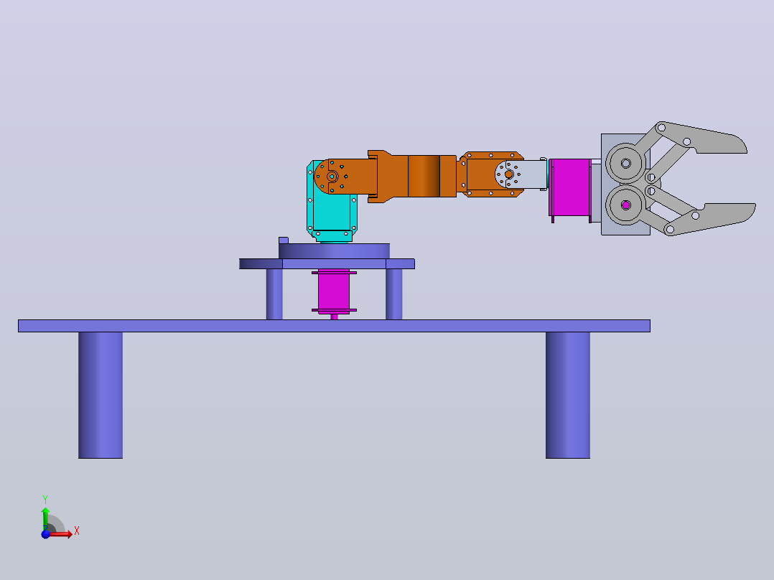Click the green Y axis of the triad

click(x=45, y=518)
